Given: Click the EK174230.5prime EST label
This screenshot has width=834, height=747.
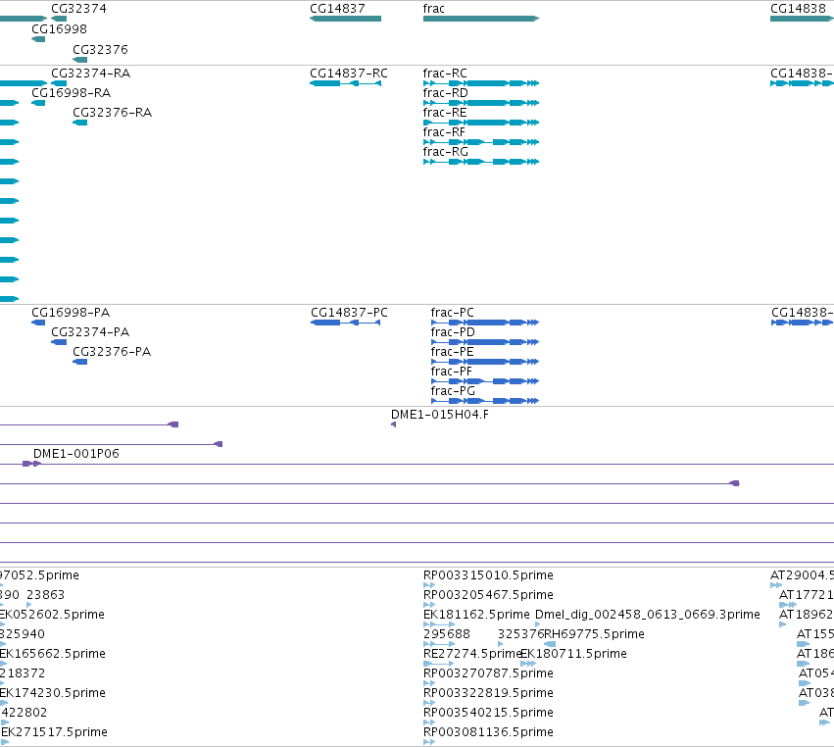Looking at the screenshot, I should [53, 693].
